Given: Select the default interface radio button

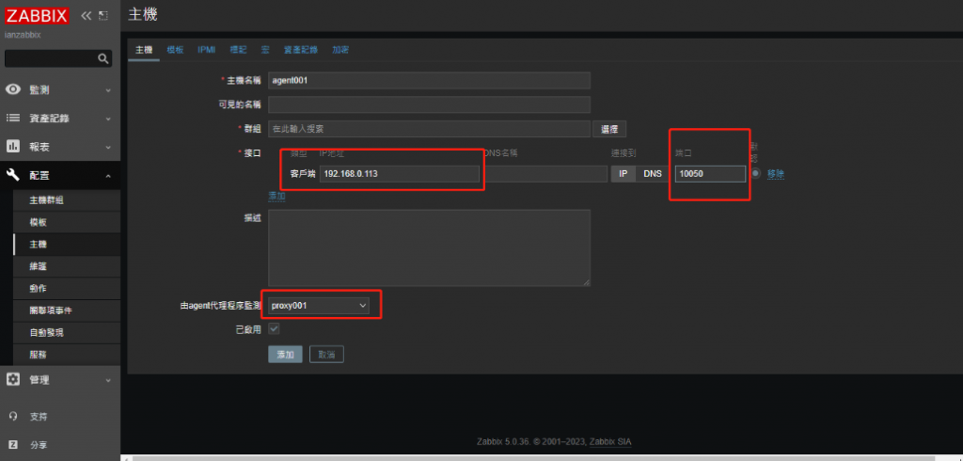Looking at the screenshot, I should pos(755,173).
